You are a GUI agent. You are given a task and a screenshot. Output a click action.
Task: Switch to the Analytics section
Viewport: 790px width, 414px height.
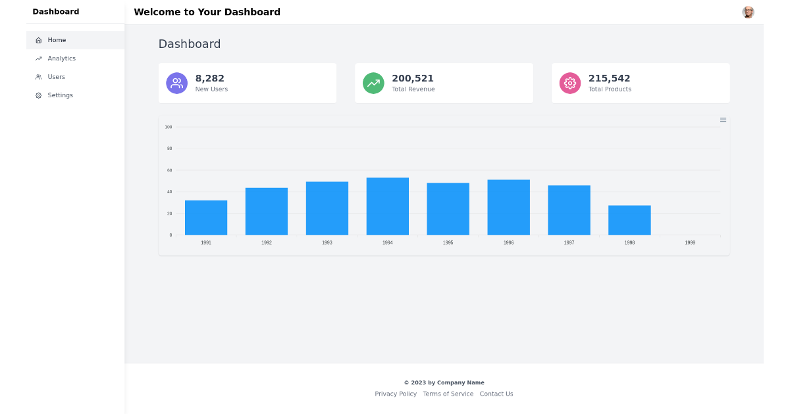(62, 58)
